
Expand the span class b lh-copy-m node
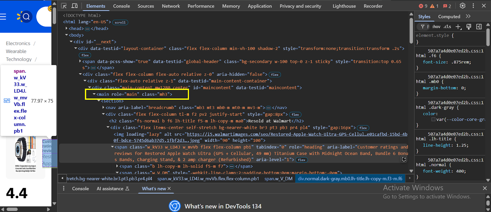tap(117, 166)
